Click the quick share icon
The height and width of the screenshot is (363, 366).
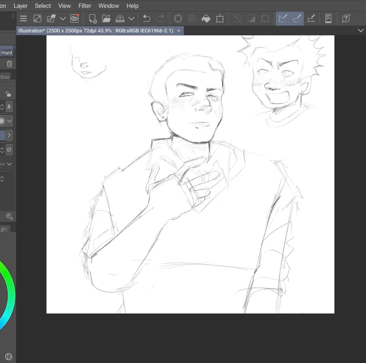[x=51, y=18]
